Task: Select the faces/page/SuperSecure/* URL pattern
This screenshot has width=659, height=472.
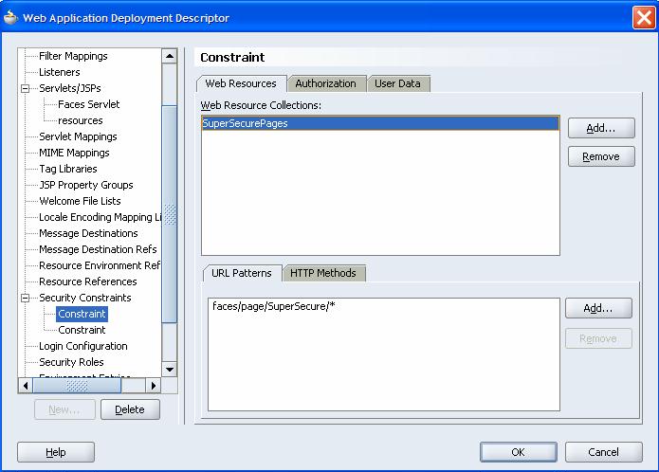Action: click(274, 306)
